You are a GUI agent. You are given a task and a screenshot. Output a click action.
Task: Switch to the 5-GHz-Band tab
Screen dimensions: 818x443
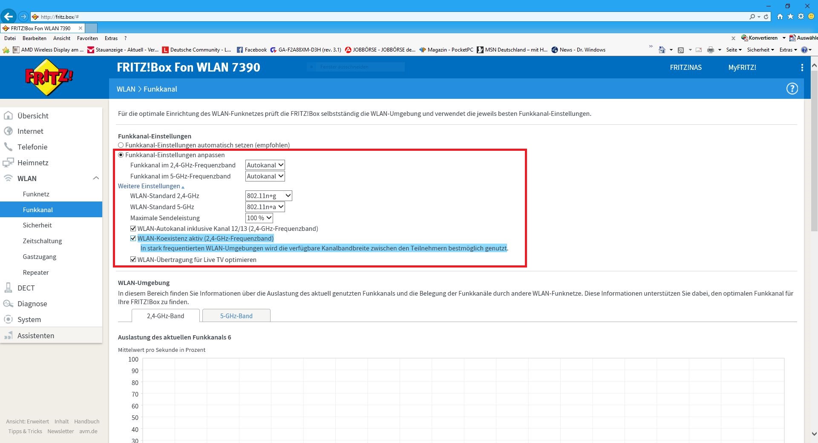pos(236,316)
